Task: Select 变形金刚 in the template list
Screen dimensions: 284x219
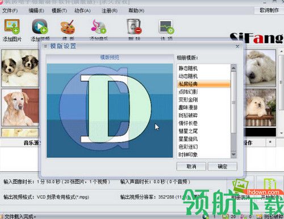Action: [x=204, y=100]
